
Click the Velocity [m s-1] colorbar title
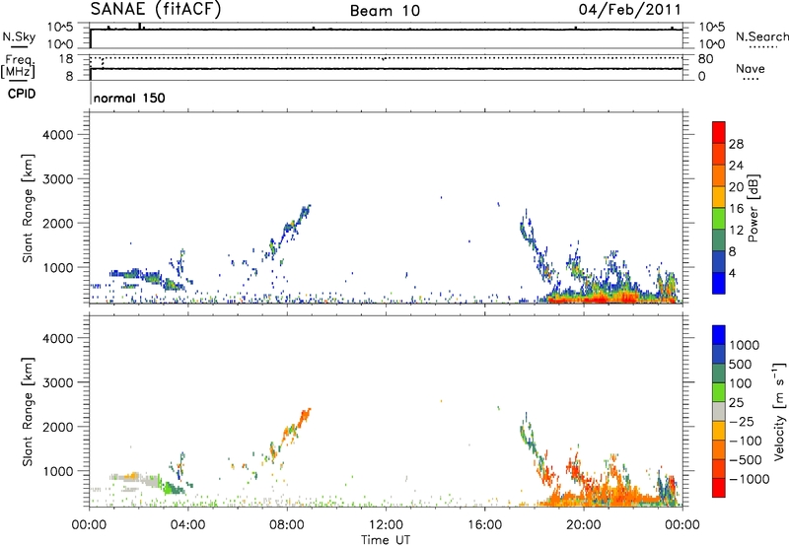780,412
